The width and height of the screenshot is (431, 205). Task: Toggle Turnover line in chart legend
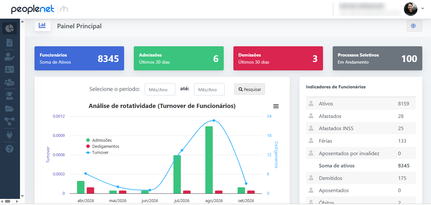tap(97, 152)
